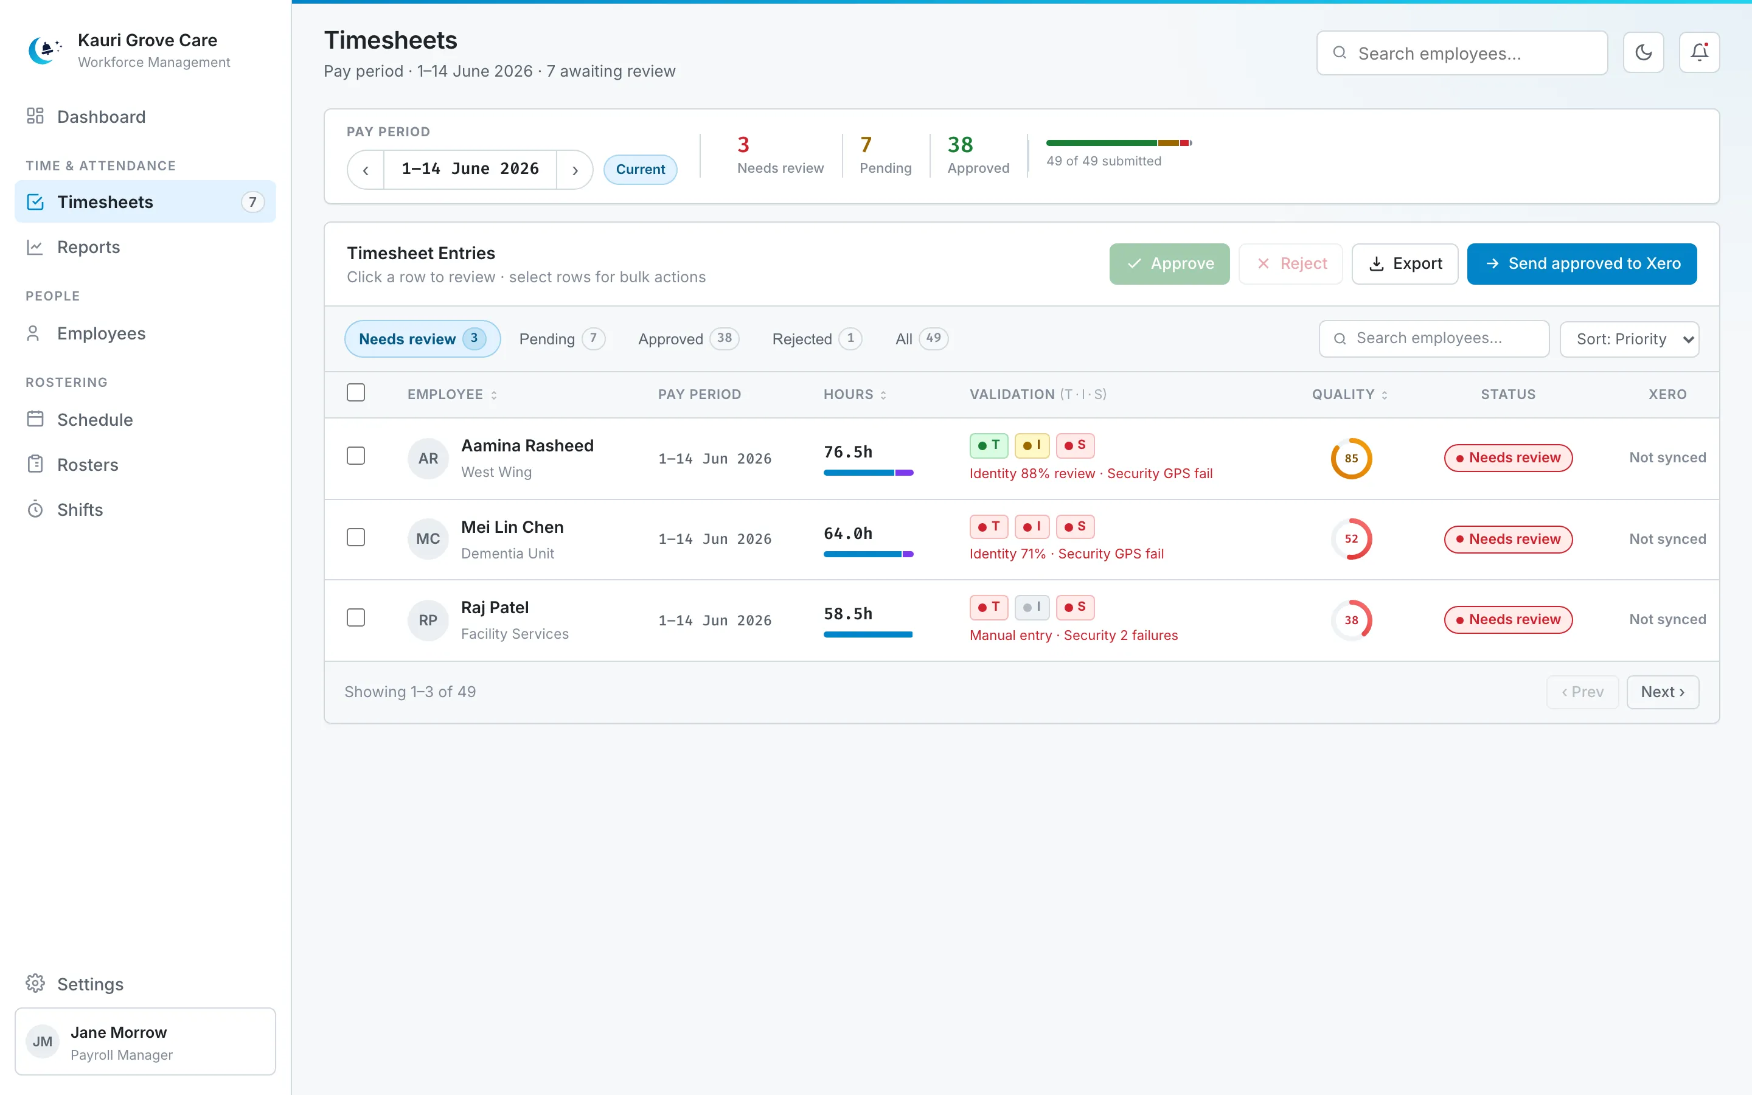Click the AR avatar
The height and width of the screenshot is (1095, 1752).
[428, 459]
